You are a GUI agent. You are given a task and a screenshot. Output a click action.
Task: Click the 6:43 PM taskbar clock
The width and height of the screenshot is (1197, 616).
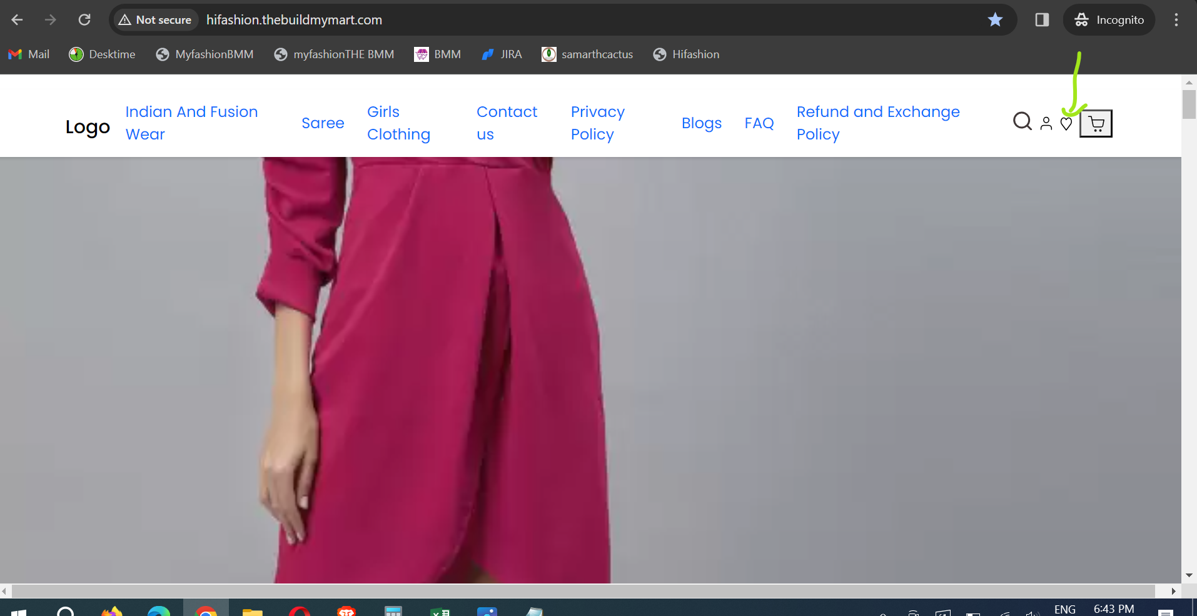(1114, 609)
